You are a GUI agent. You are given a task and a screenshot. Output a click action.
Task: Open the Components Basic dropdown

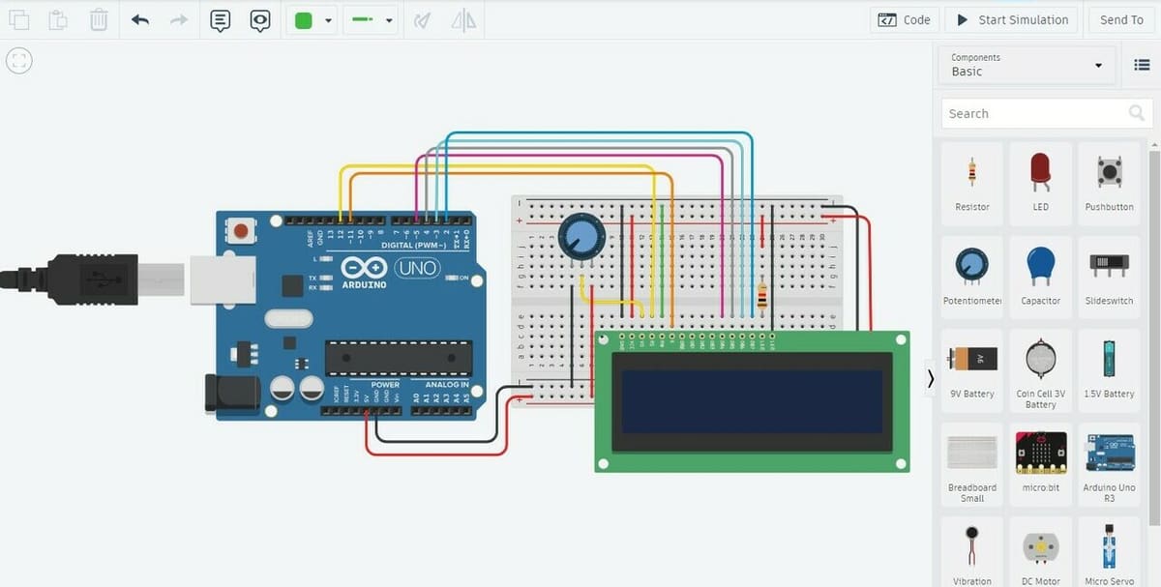click(1027, 65)
